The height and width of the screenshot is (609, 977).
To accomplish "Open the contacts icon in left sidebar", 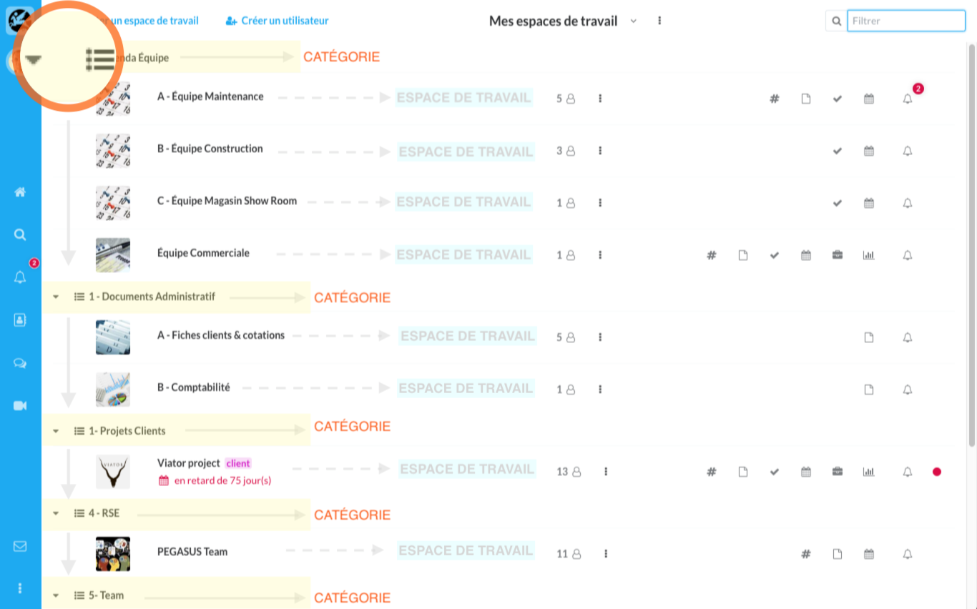I will click(x=20, y=320).
